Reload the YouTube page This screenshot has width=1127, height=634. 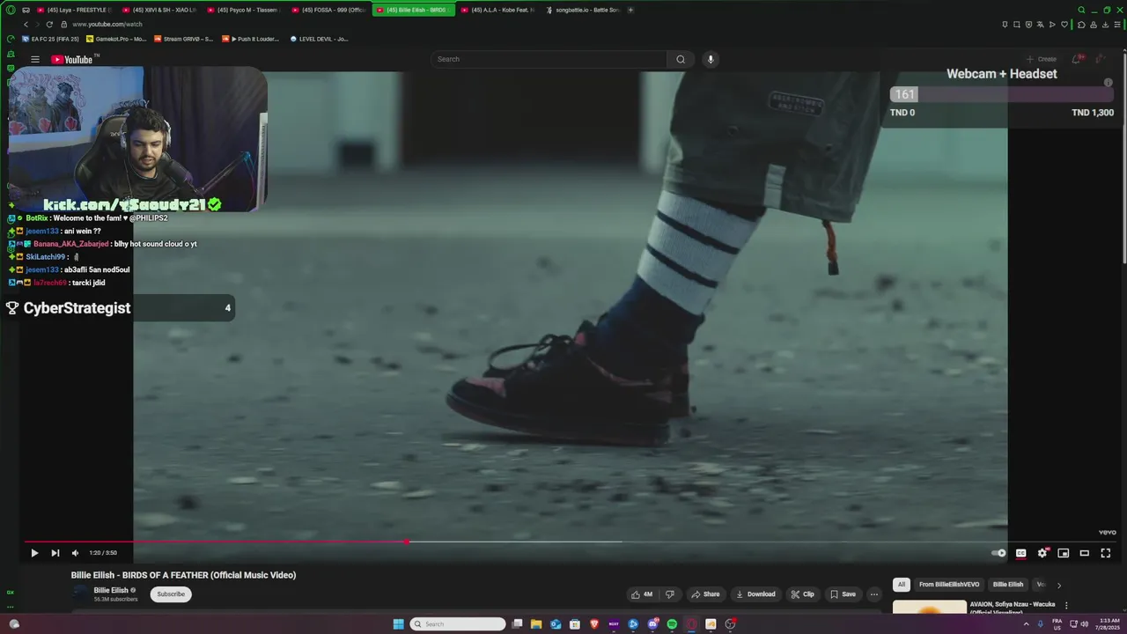click(x=49, y=25)
